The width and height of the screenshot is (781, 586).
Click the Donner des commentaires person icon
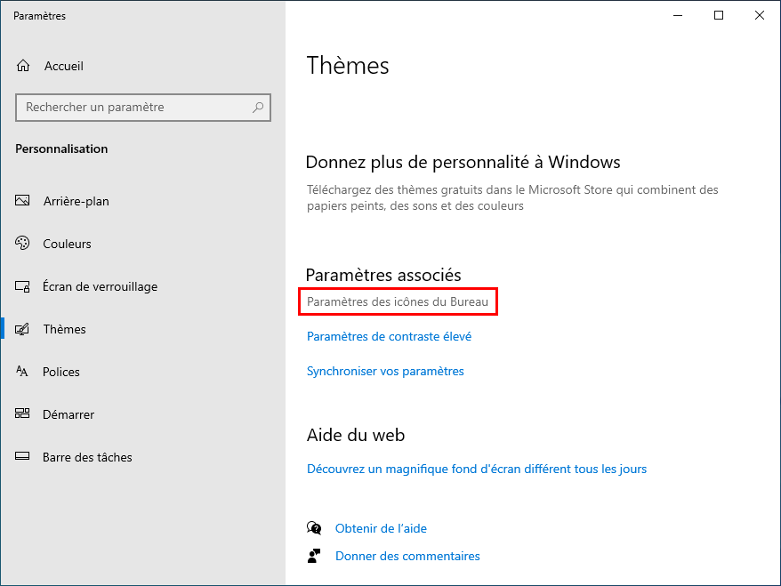(314, 556)
